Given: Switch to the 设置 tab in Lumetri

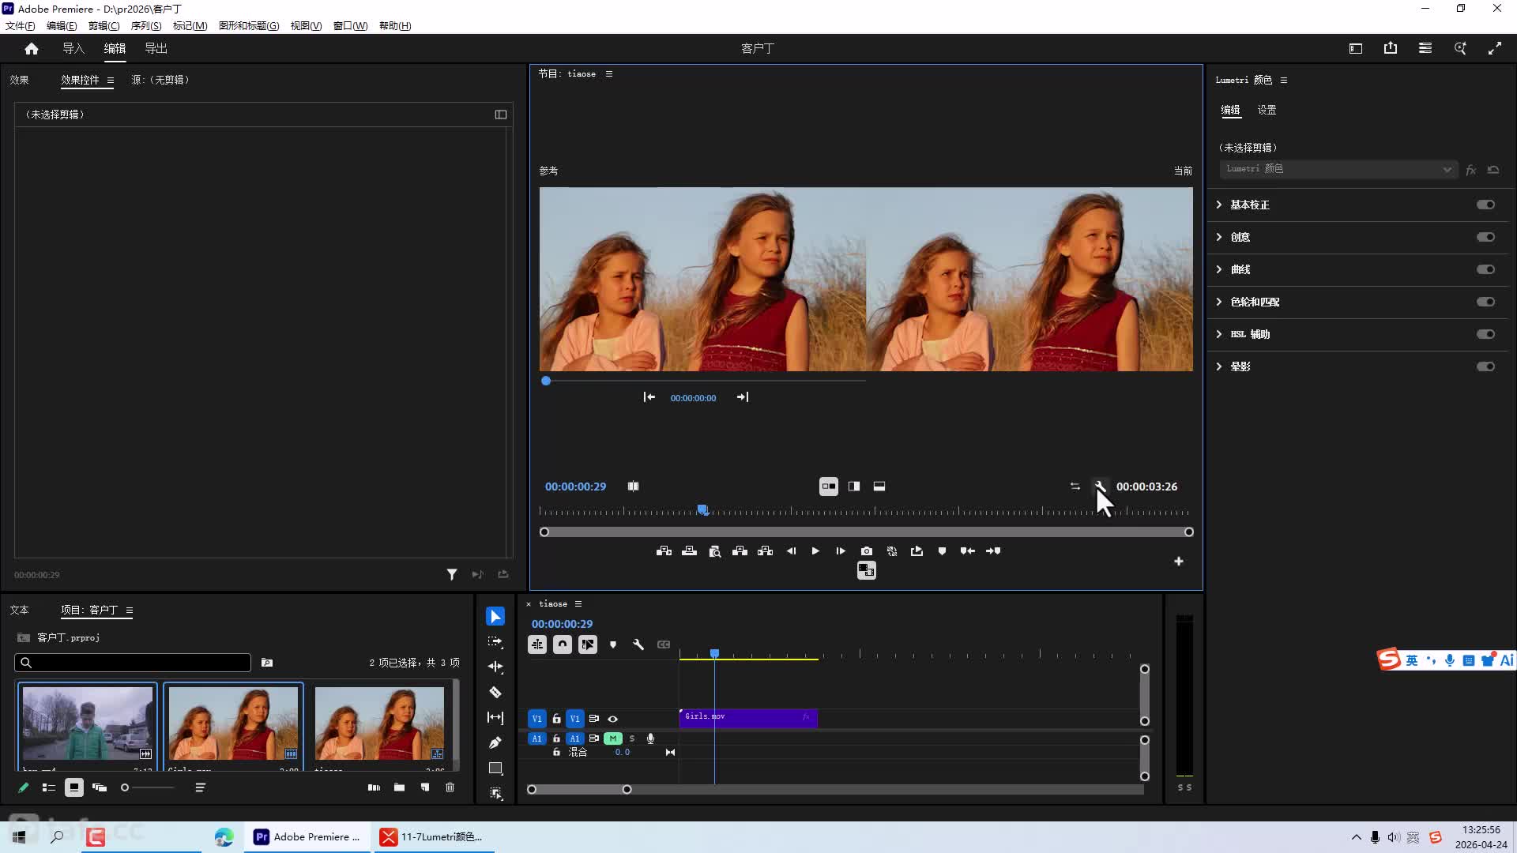Looking at the screenshot, I should (1267, 110).
